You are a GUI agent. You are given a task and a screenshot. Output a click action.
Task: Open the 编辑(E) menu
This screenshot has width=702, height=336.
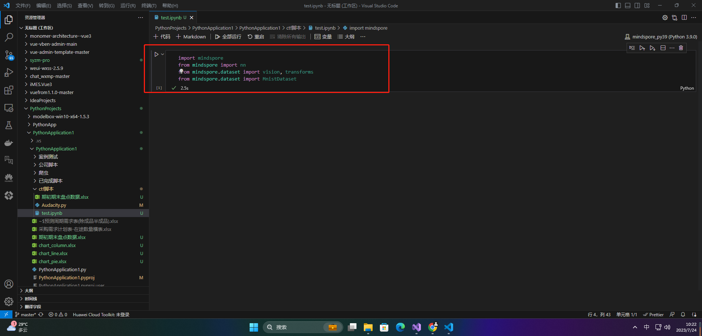click(44, 5)
